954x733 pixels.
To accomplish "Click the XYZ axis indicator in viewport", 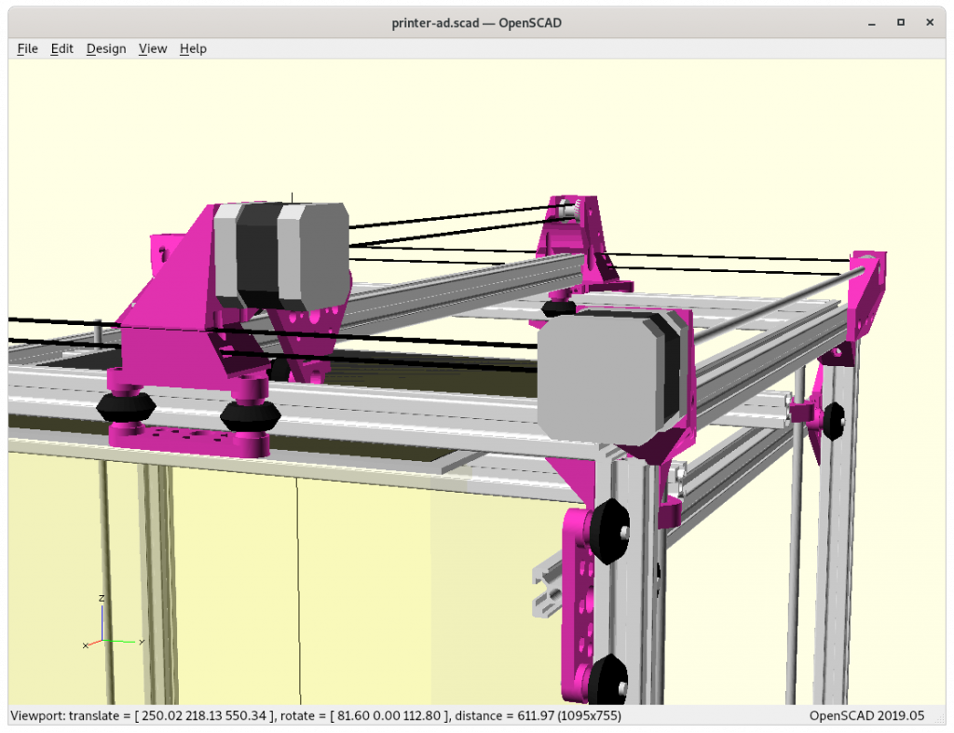I will coord(113,621).
